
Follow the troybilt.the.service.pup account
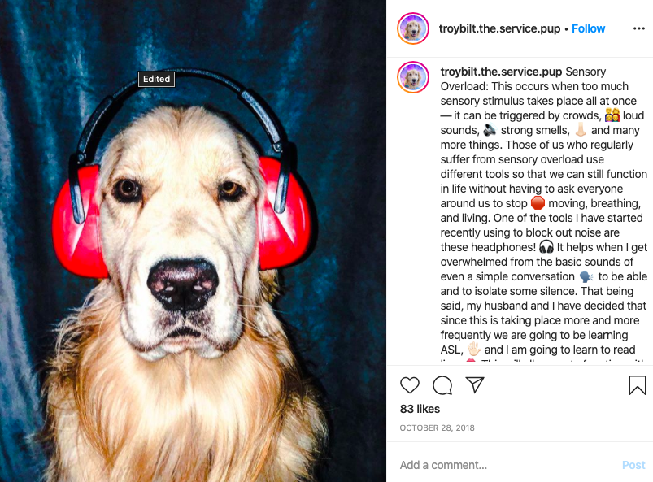pos(588,28)
